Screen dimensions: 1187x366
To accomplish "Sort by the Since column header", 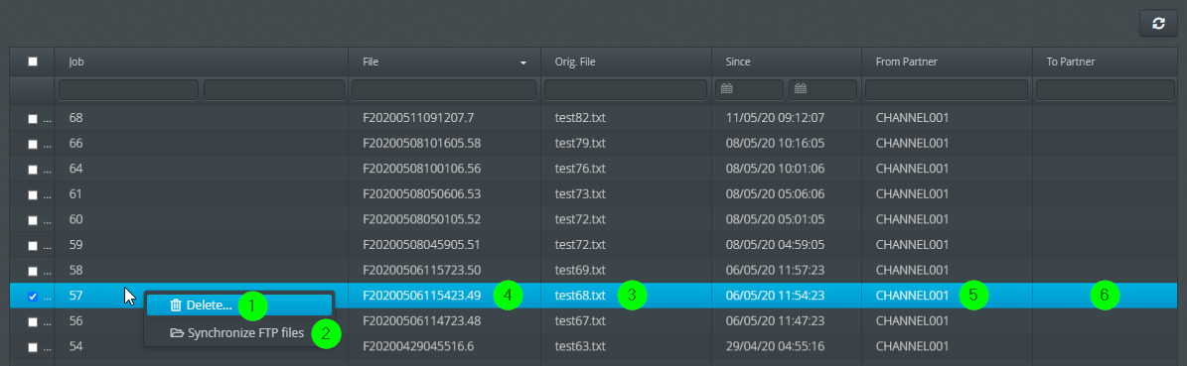I will 787,61.
